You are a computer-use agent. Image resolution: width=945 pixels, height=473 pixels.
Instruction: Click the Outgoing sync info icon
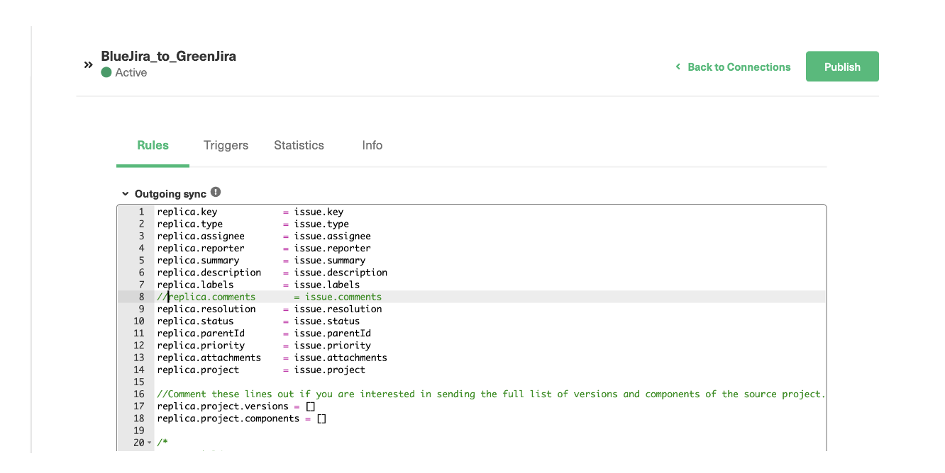coord(216,192)
